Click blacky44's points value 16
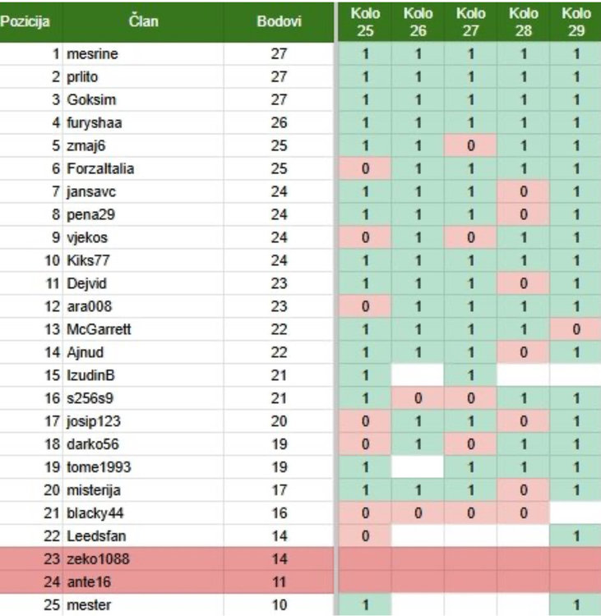 tap(279, 513)
